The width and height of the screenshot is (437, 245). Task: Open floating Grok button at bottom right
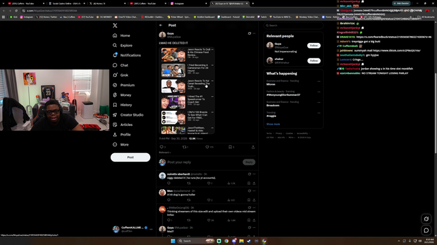pos(426,219)
